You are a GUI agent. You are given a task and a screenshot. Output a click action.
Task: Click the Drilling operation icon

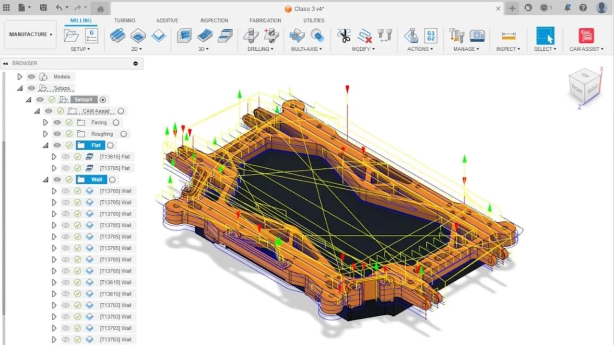point(251,35)
